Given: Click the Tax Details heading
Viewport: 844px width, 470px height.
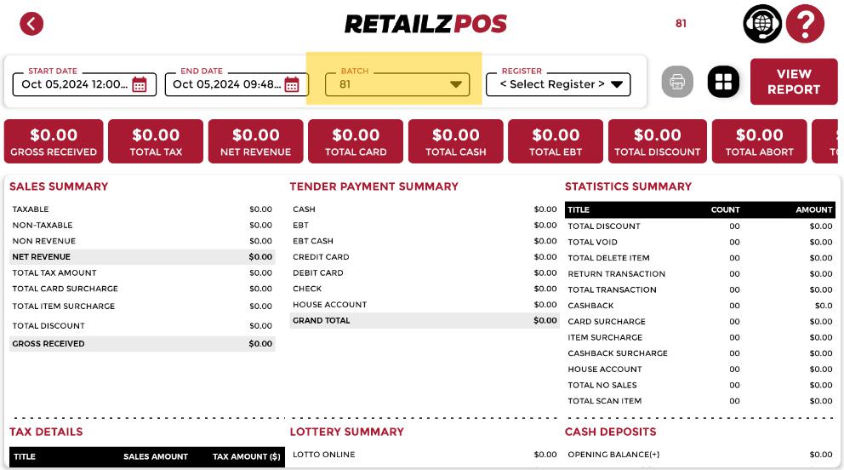Looking at the screenshot, I should (46, 432).
